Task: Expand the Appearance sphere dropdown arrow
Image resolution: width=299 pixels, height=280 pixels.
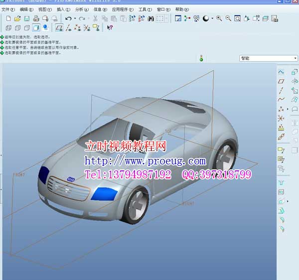Action: [212, 18]
